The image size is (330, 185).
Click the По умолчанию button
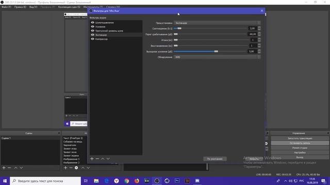215,159
